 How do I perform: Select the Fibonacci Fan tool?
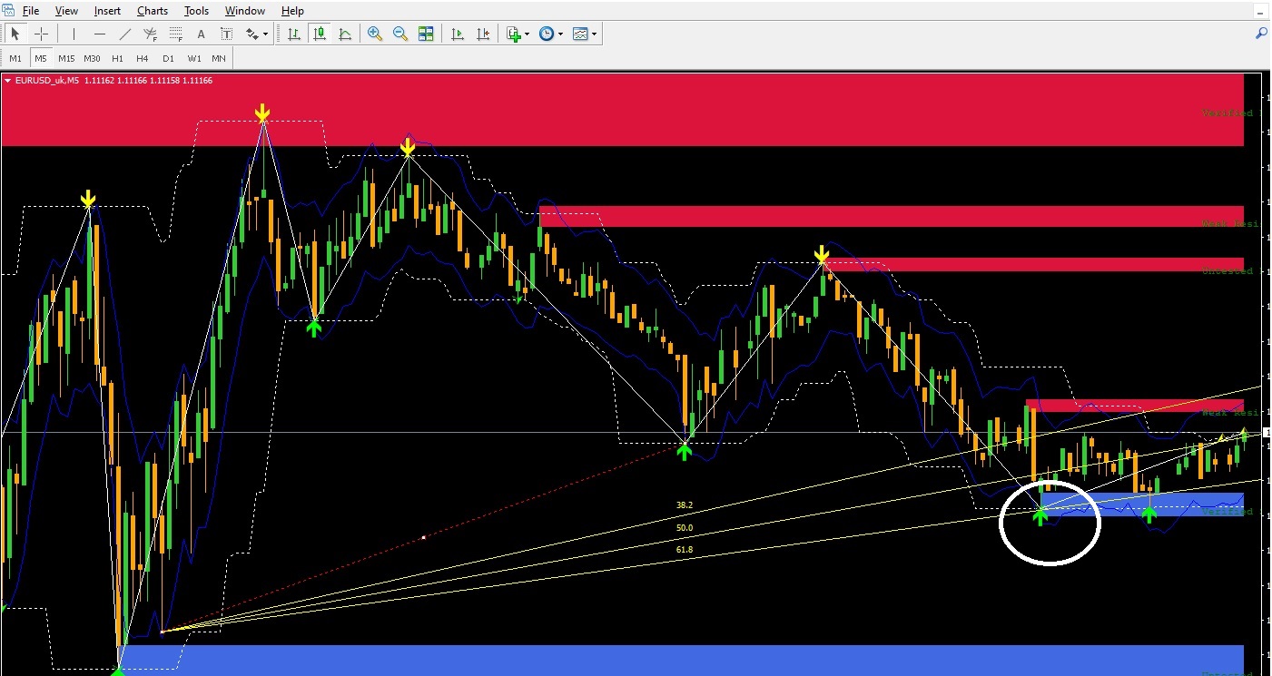click(x=151, y=34)
